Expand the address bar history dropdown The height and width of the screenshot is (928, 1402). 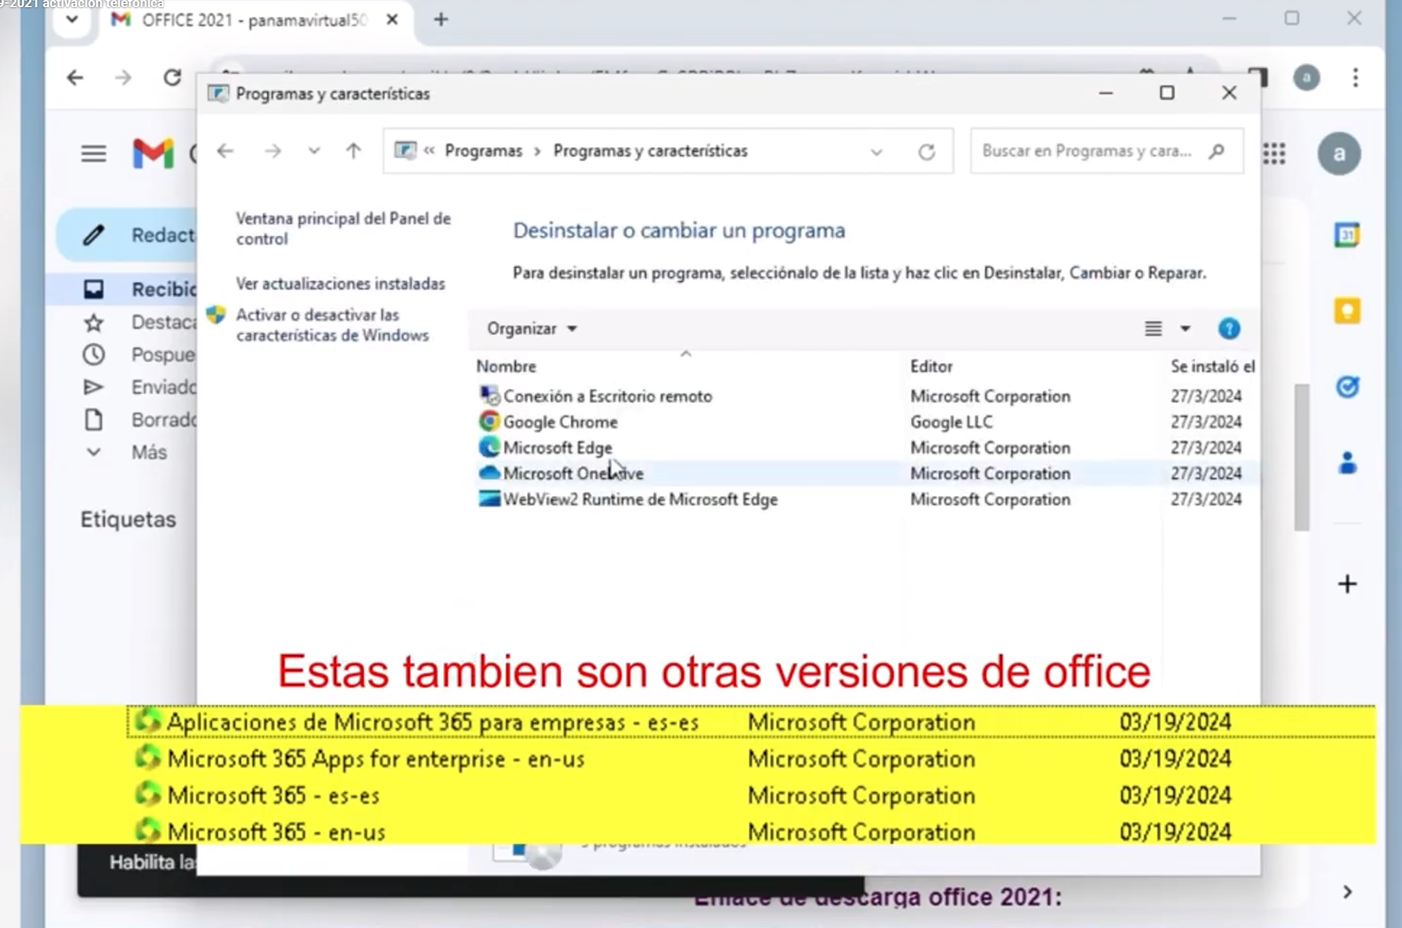pyautogui.click(x=877, y=151)
